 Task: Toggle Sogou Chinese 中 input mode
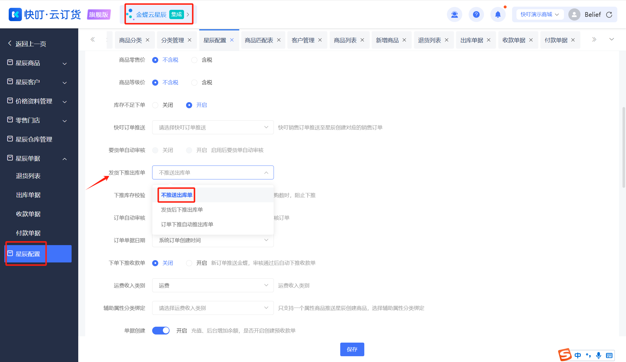click(x=578, y=355)
